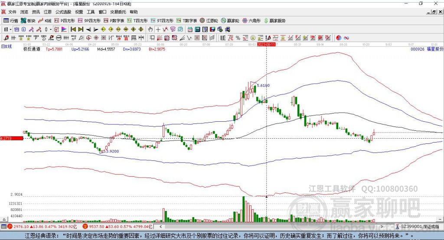
Task: Open the T数字表 number table
Action: (x=186, y=21)
